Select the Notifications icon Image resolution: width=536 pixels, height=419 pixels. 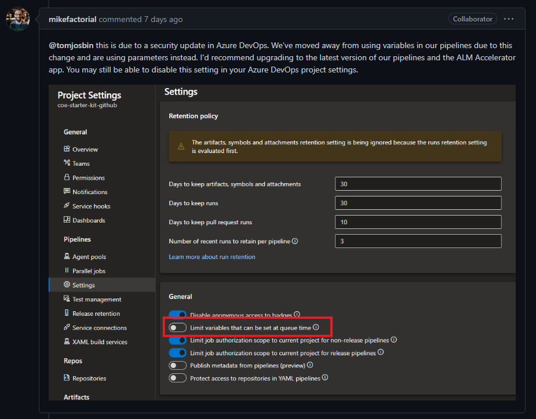pyautogui.click(x=68, y=192)
